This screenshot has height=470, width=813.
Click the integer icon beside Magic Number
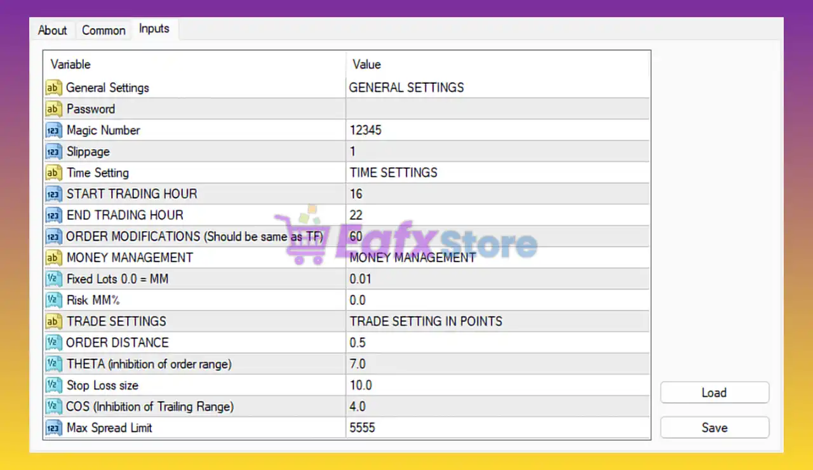[53, 130]
